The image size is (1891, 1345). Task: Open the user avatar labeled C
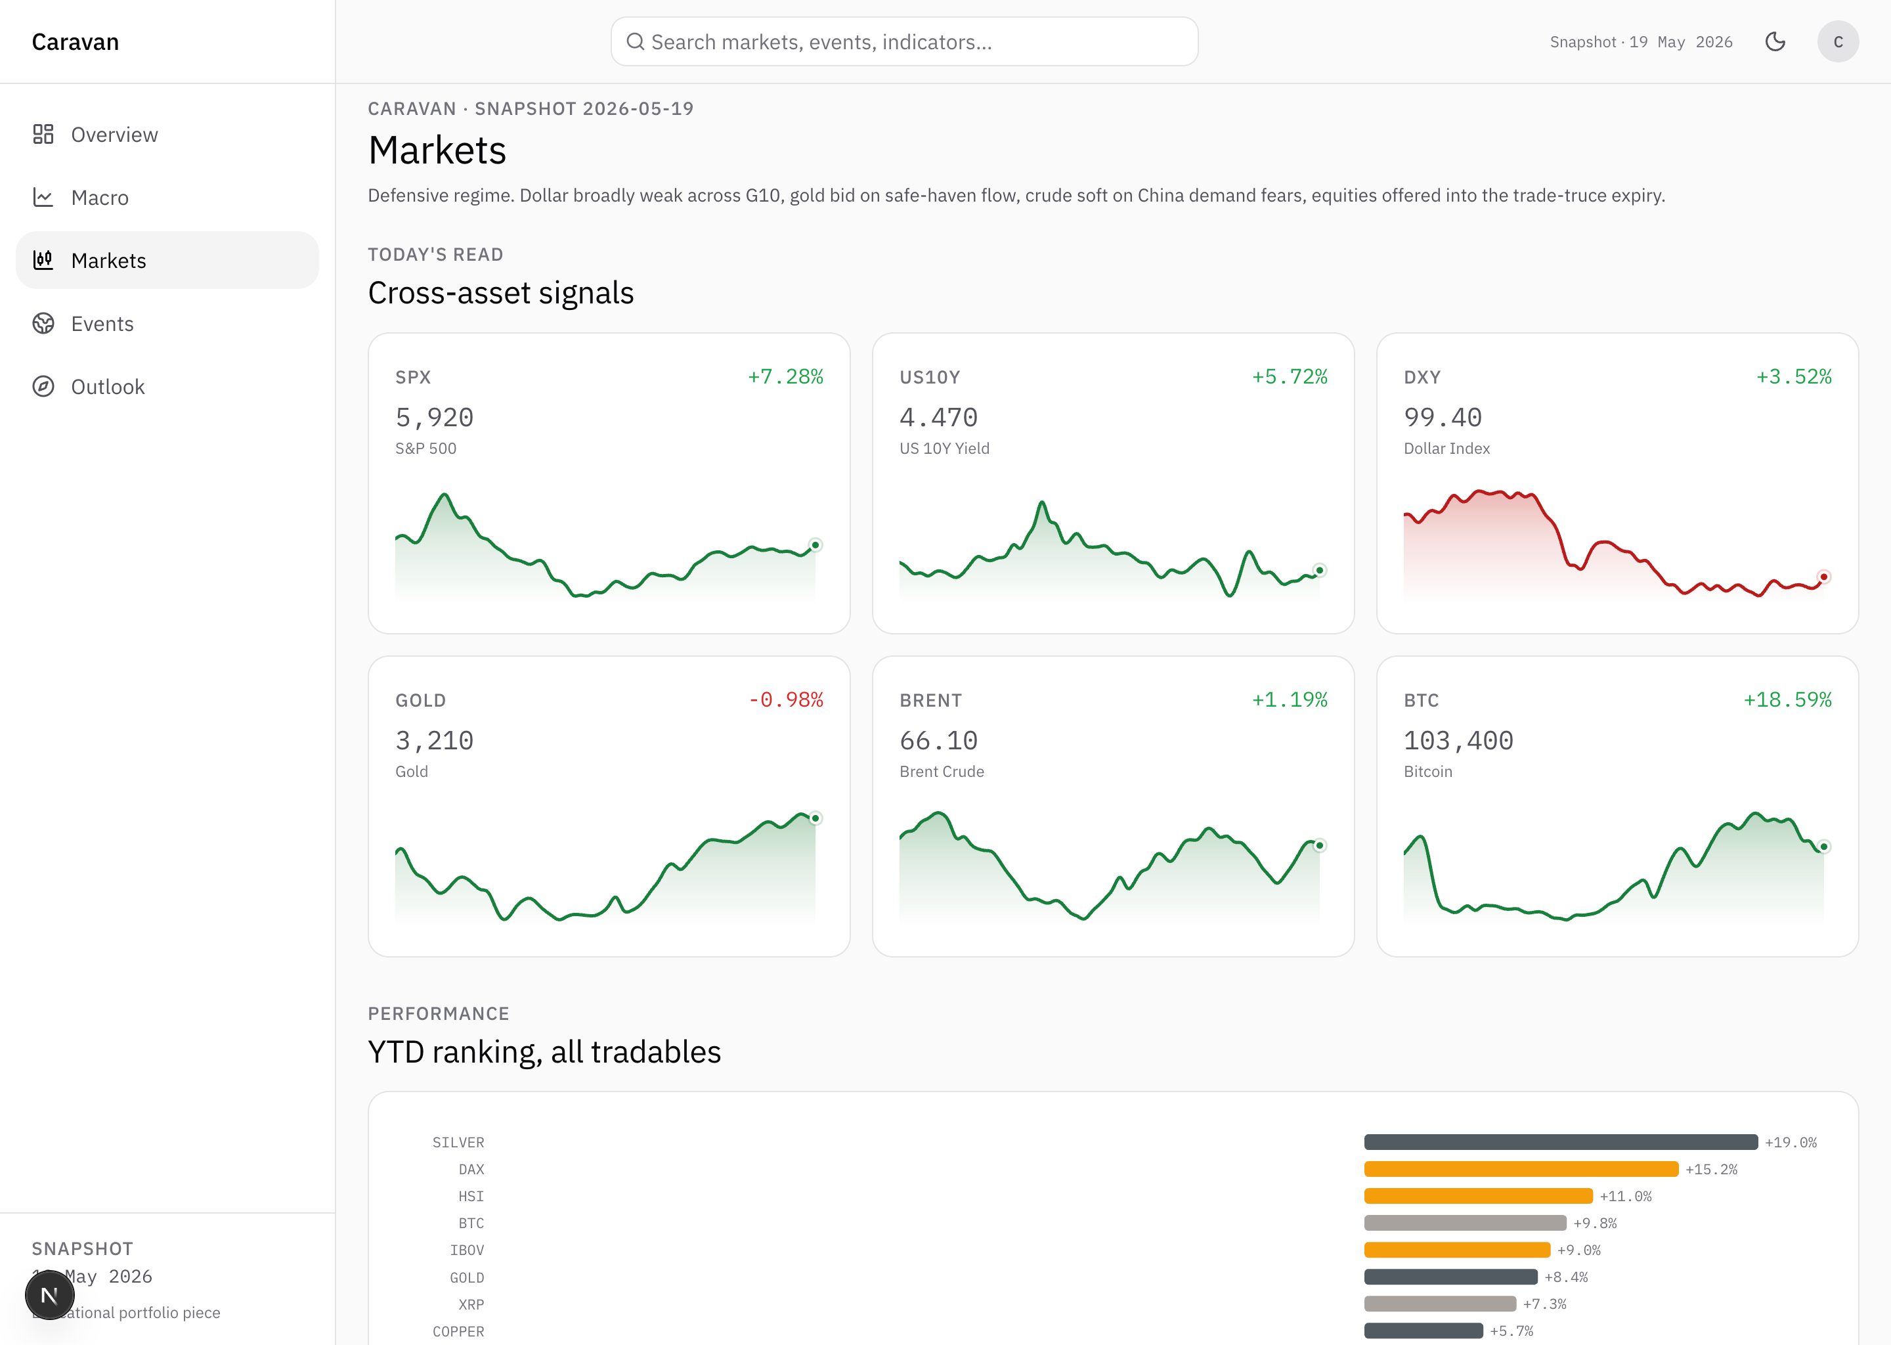click(1838, 41)
